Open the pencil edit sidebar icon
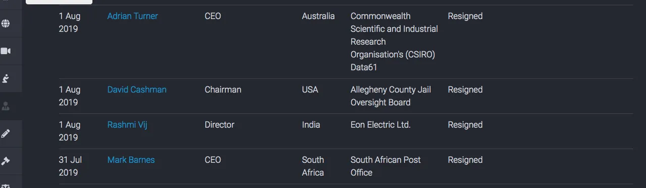Viewport: 646px width, 188px height. 6,133
